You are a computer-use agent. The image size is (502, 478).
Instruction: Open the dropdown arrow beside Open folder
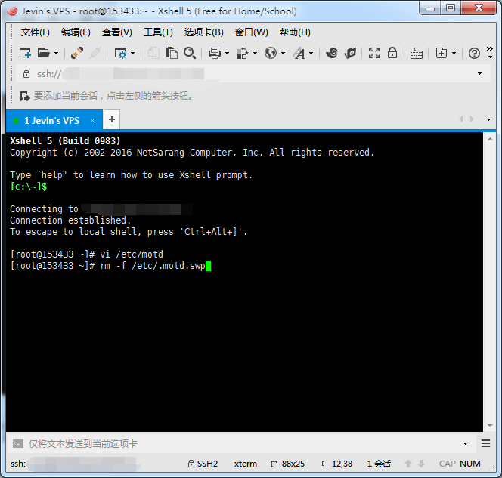[x=57, y=53]
